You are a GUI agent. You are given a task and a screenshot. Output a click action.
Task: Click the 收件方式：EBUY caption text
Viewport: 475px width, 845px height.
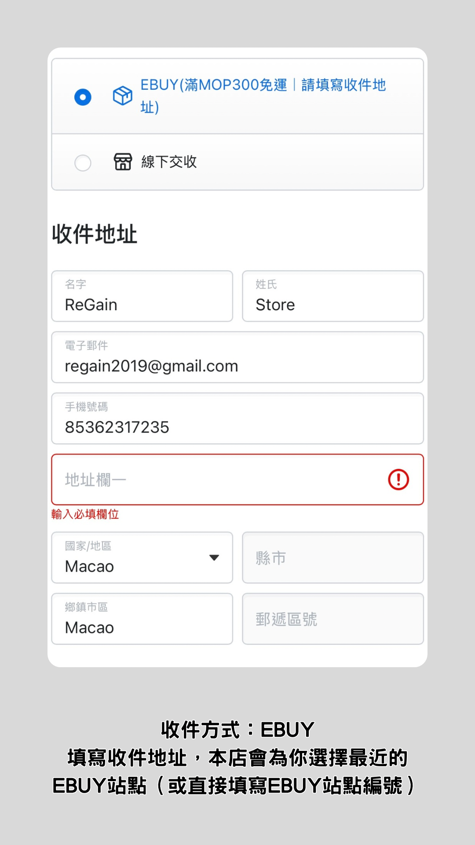pyautogui.click(x=237, y=730)
